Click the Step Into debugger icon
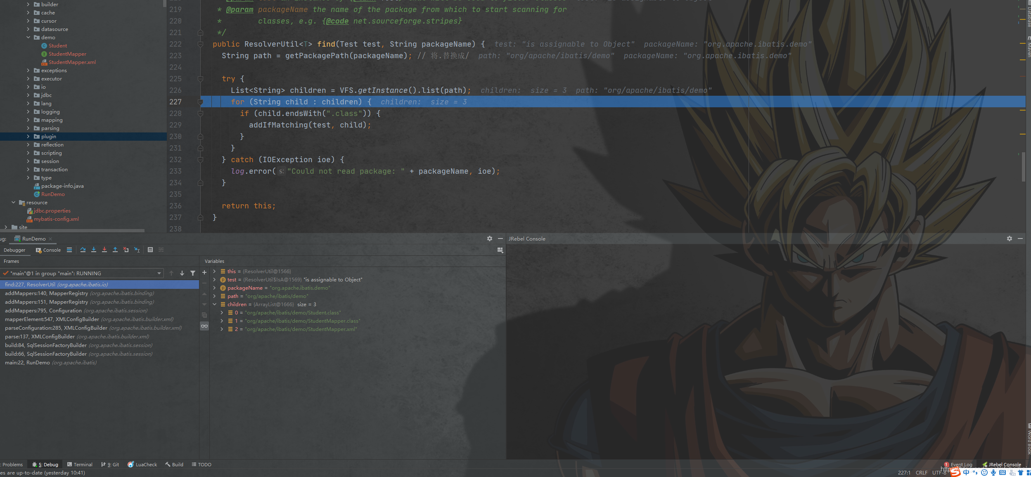The width and height of the screenshot is (1031, 477). pyautogui.click(x=94, y=250)
